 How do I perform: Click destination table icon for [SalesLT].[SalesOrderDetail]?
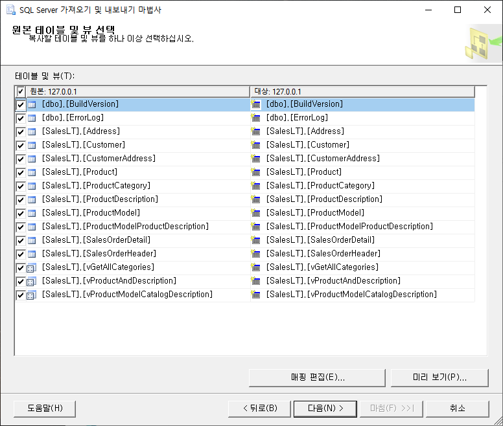pyautogui.click(x=255, y=240)
